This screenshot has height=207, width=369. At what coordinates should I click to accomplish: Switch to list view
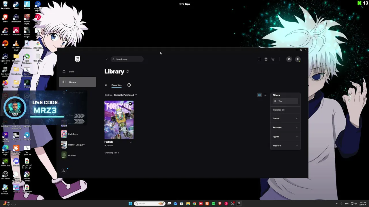265,95
